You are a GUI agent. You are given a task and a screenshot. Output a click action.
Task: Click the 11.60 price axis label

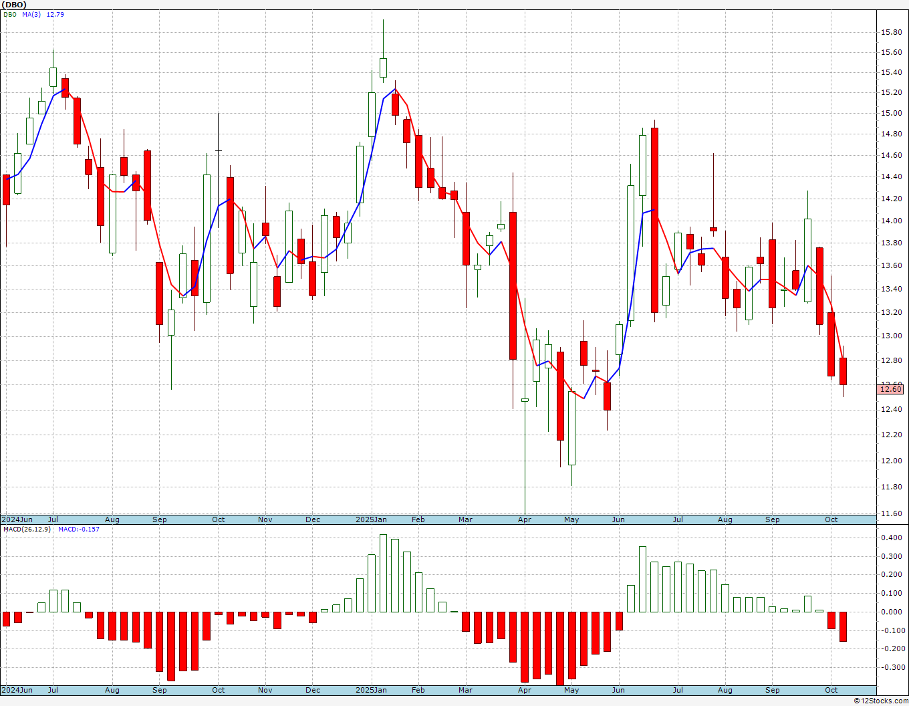pos(890,513)
